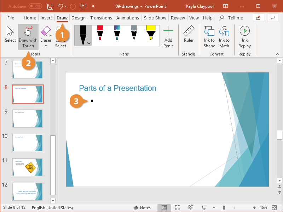Viewport: 283px width, 212px height.
Task: Click the Tell me search box
Action: 231,18
